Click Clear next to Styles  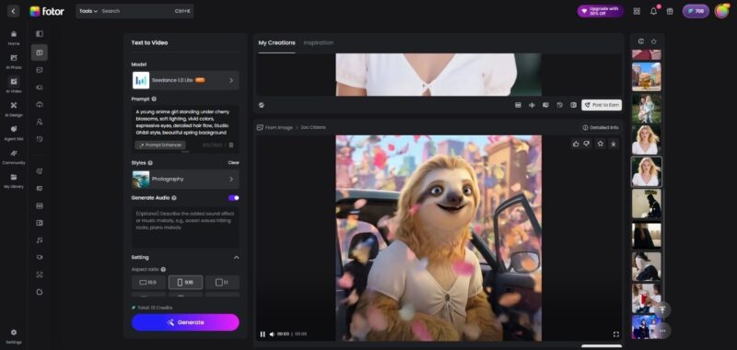[x=234, y=162]
